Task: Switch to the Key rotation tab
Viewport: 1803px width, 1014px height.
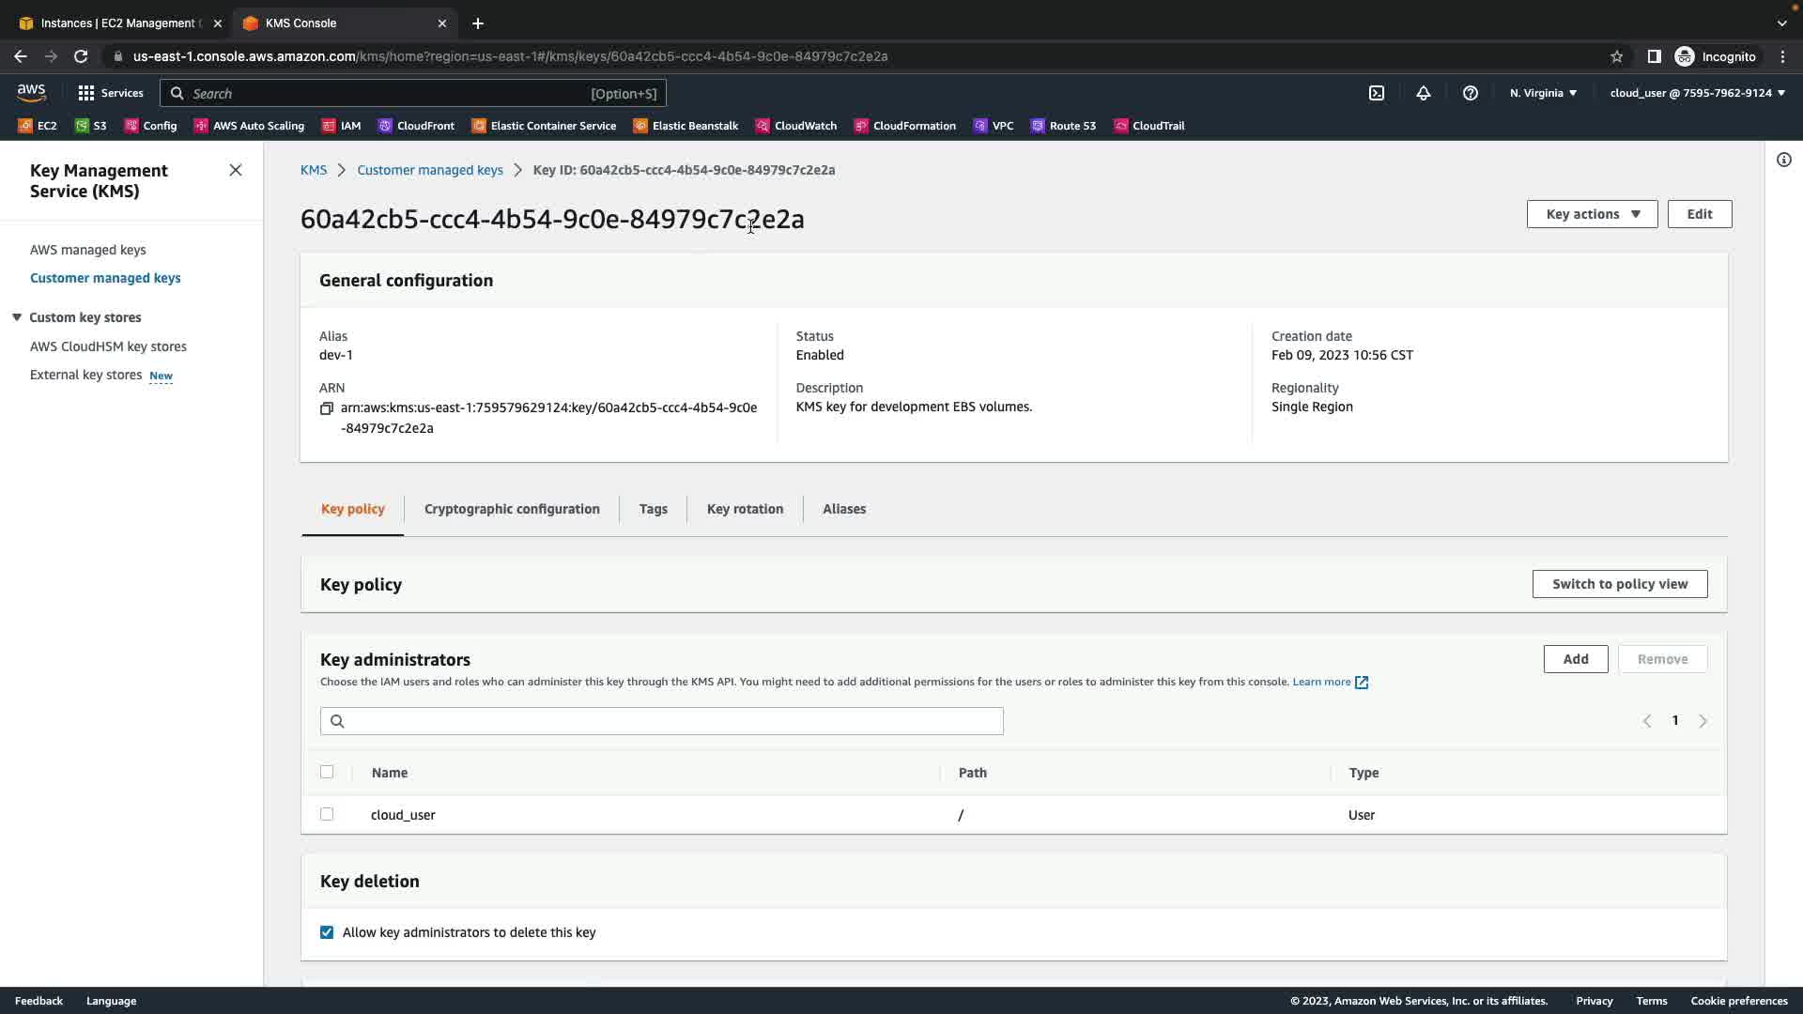Action: point(745,509)
